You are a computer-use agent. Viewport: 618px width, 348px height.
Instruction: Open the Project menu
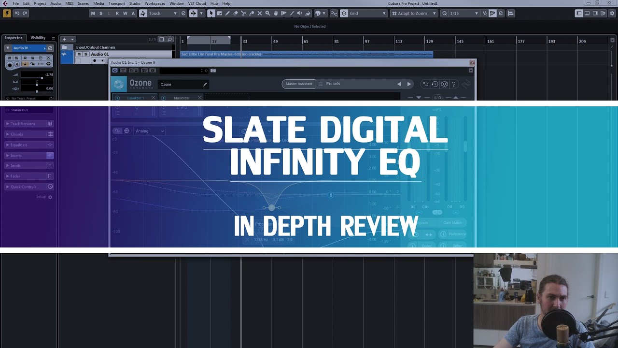click(x=40, y=3)
